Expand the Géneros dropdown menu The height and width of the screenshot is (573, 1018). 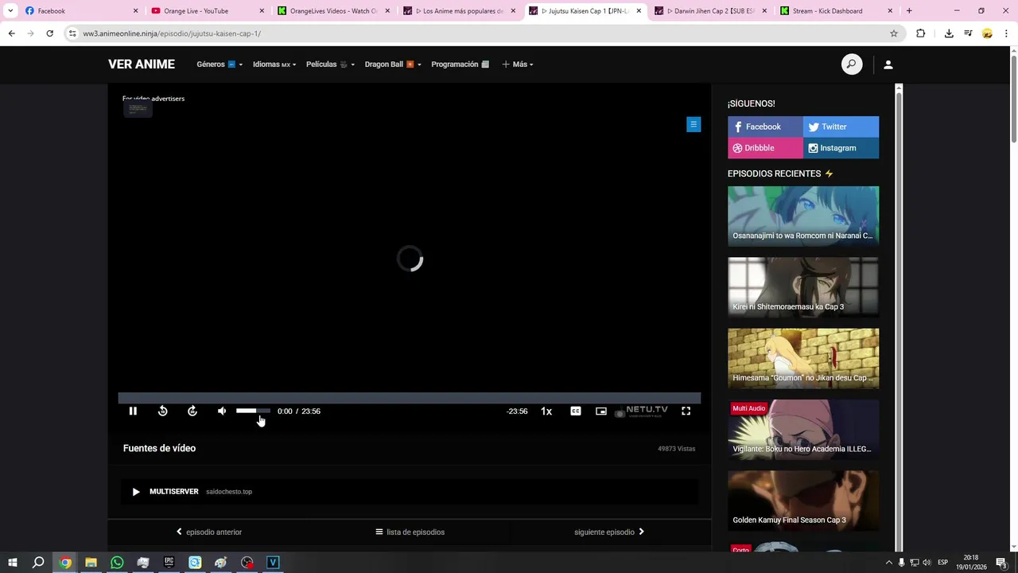click(220, 64)
